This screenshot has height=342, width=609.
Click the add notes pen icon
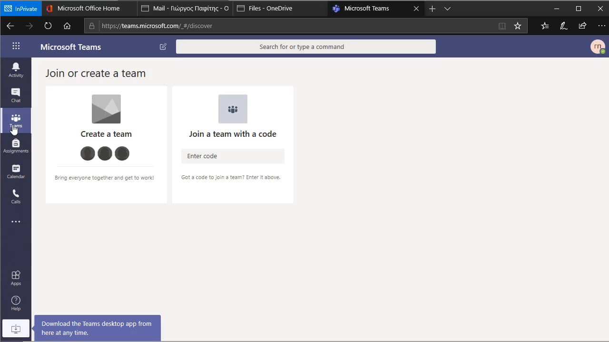tap(564, 26)
